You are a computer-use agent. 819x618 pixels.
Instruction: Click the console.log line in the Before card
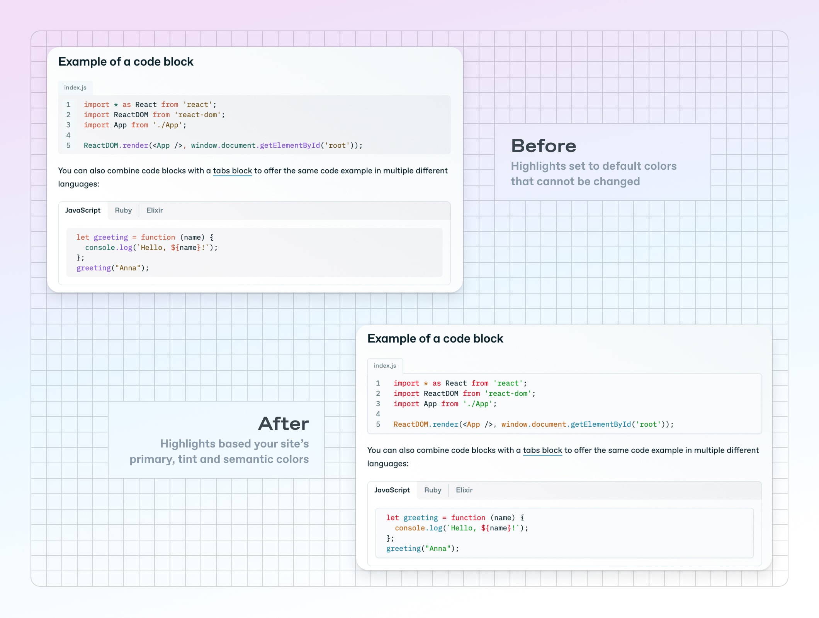click(x=151, y=248)
